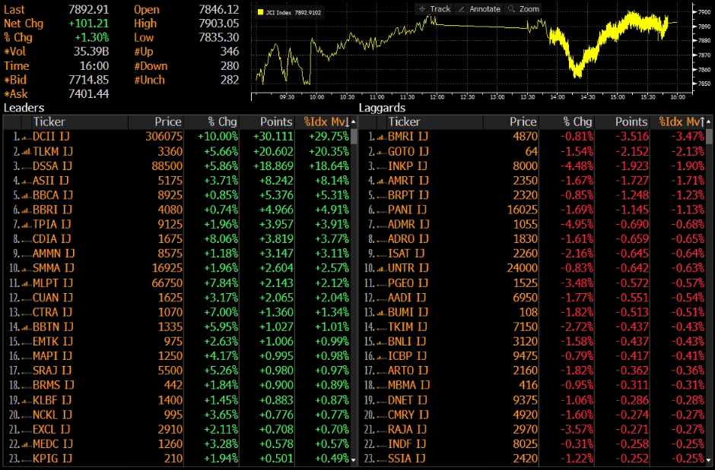Screen dimensions: 715x470
Task: Select the INKP IJ ticker in Laggards
Action: click(x=408, y=166)
